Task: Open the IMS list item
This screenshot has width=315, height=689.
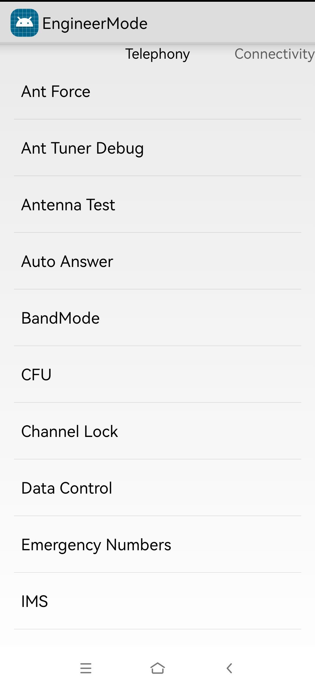Action: point(158,601)
